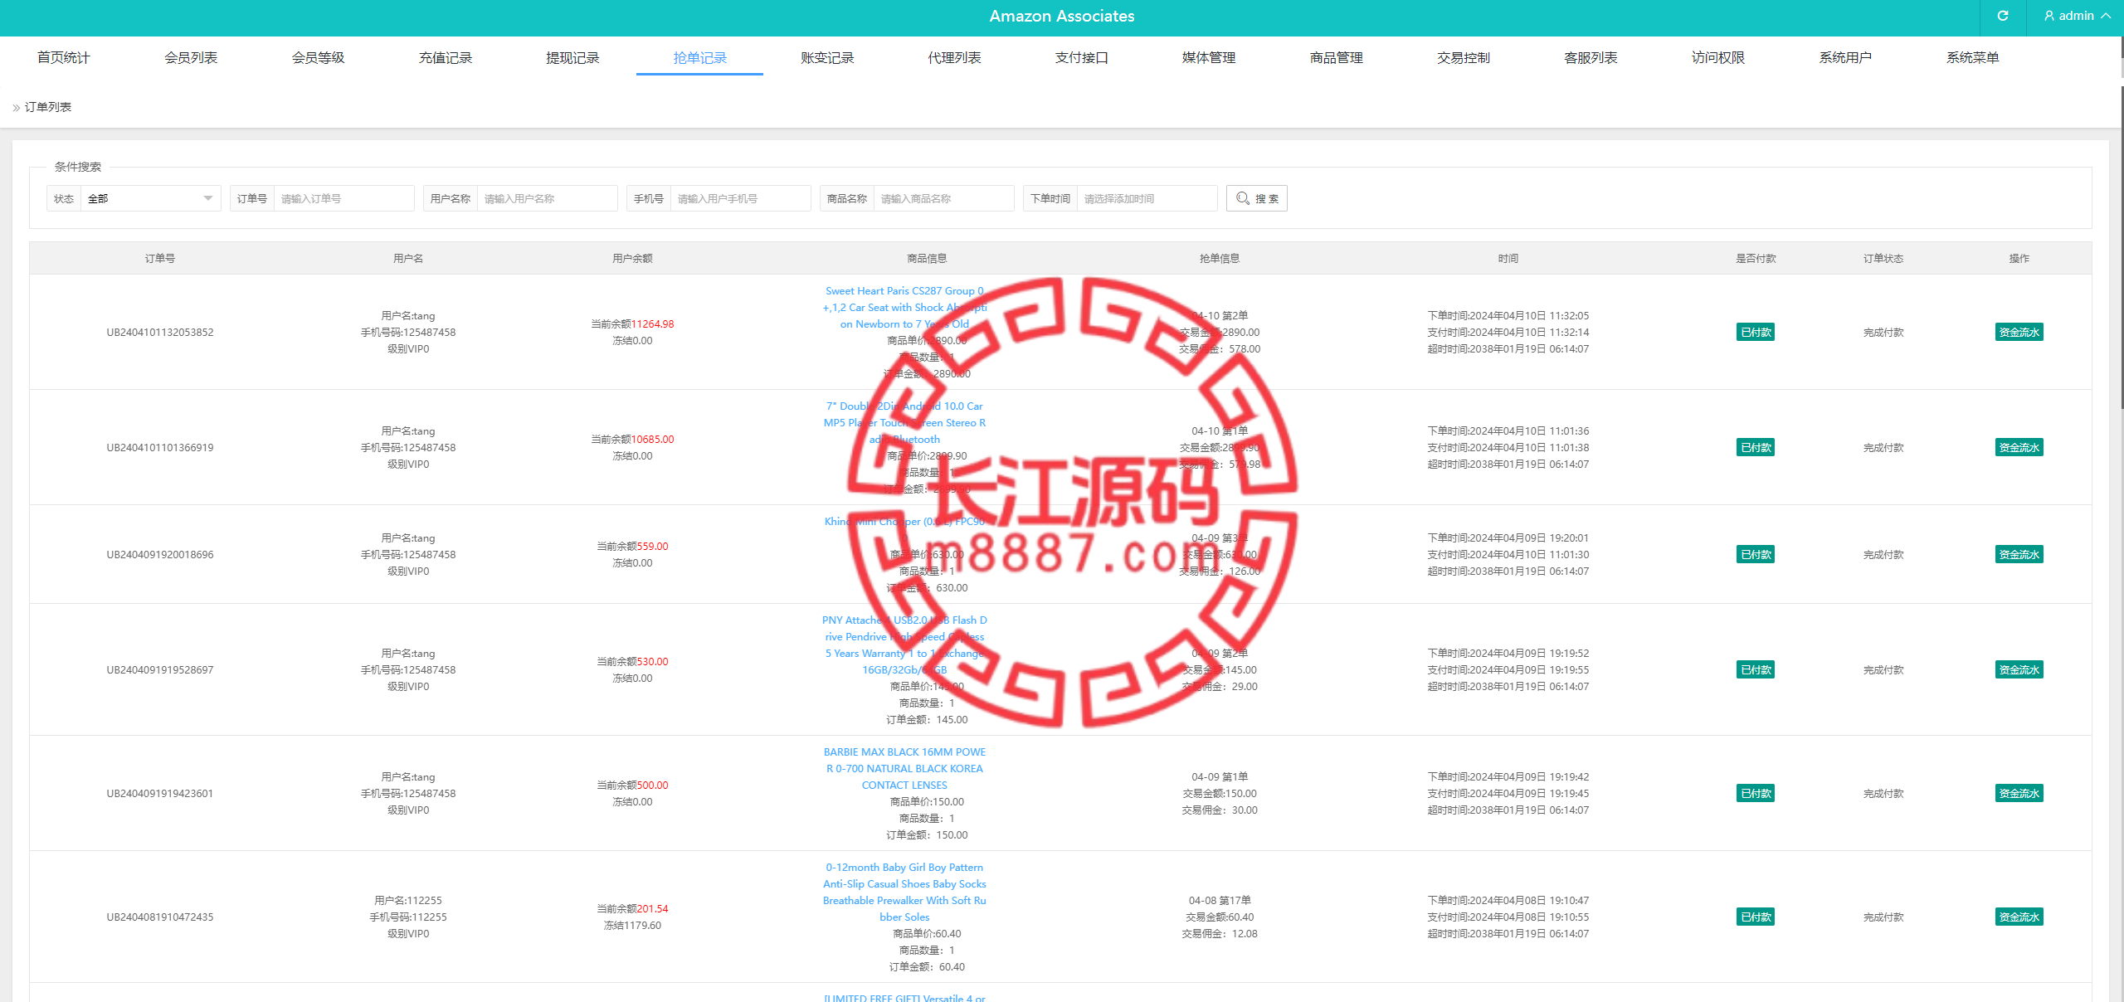Viewport: 2124px width, 1002px height.
Task: Open 代理列表 tab
Action: tap(954, 57)
